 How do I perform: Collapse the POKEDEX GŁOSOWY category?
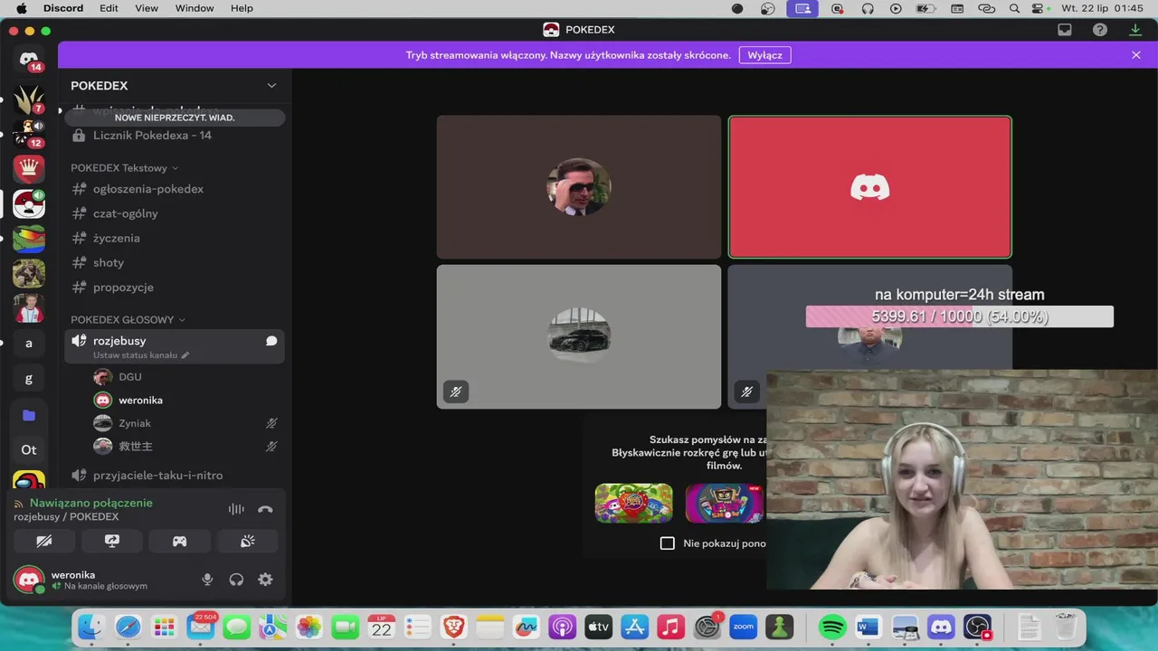[x=128, y=320]
